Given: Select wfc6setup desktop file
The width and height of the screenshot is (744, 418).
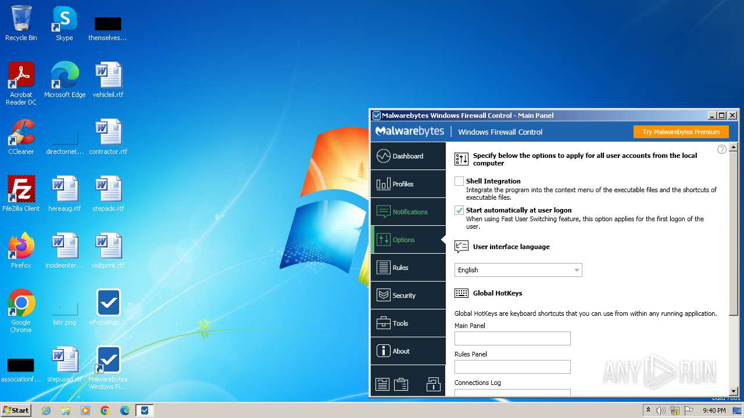Looking at the screenshot, I should coord(108,308).
